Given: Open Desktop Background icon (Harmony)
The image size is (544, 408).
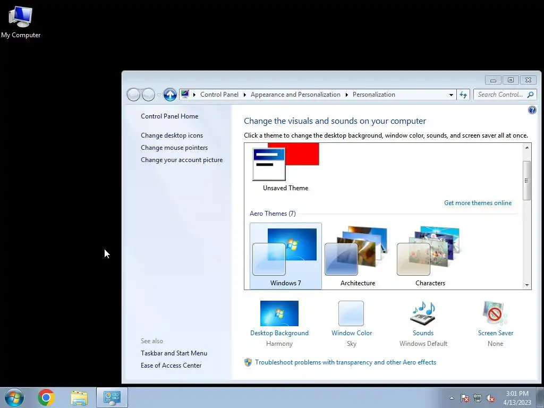Looking at the screenshot, I should (279, 313).
